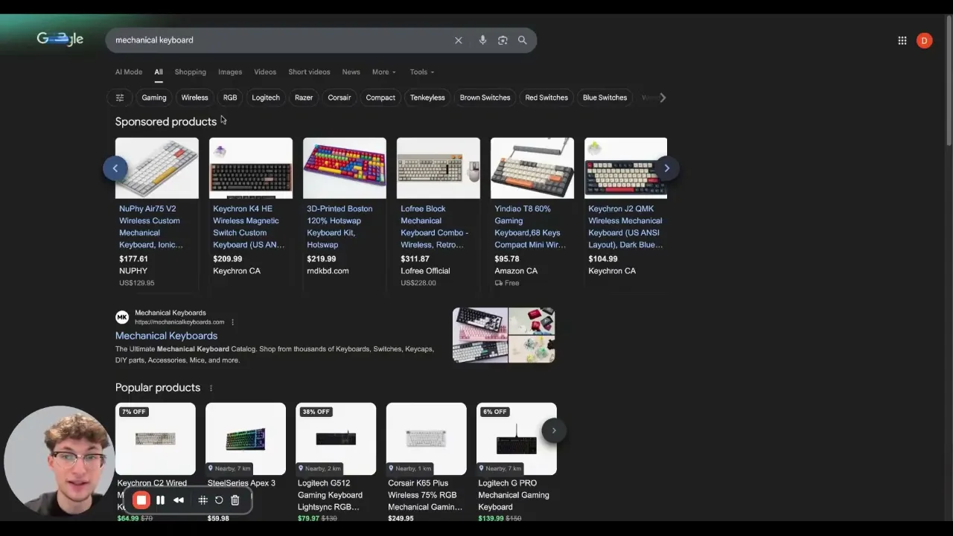This screenshot has height=536, width=953.
Task: Open the Logitech G512 Gaming Keyboard link
Action: tap(330, 495)
